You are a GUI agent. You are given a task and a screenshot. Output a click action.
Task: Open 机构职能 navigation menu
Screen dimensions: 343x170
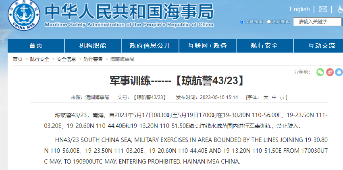tap(93, 46)
